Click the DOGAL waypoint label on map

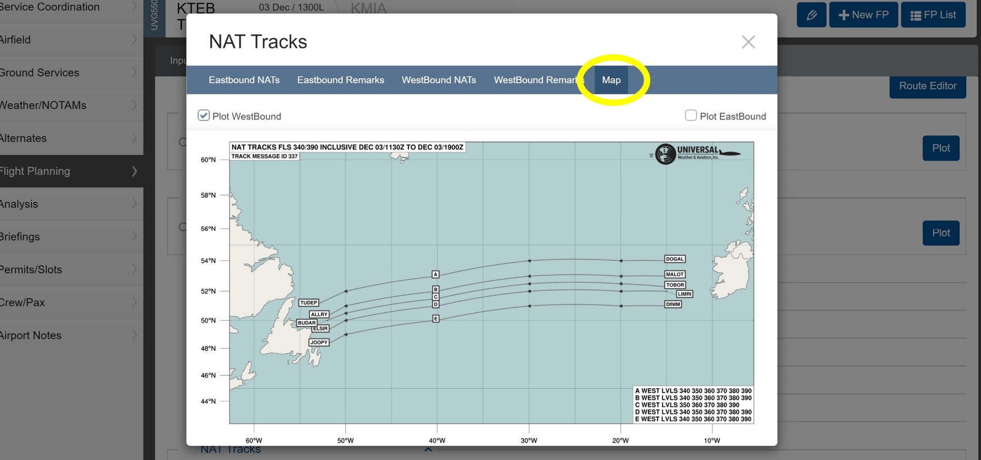675,259
